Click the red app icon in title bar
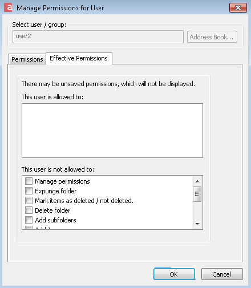251x288 pixels. tap(8, 7)
